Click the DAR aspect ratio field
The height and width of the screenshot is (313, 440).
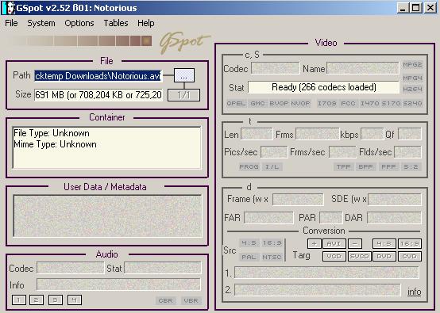pos(394,218)
